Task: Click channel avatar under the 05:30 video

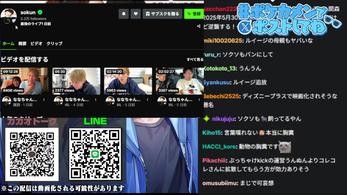Action: point(58,101)
